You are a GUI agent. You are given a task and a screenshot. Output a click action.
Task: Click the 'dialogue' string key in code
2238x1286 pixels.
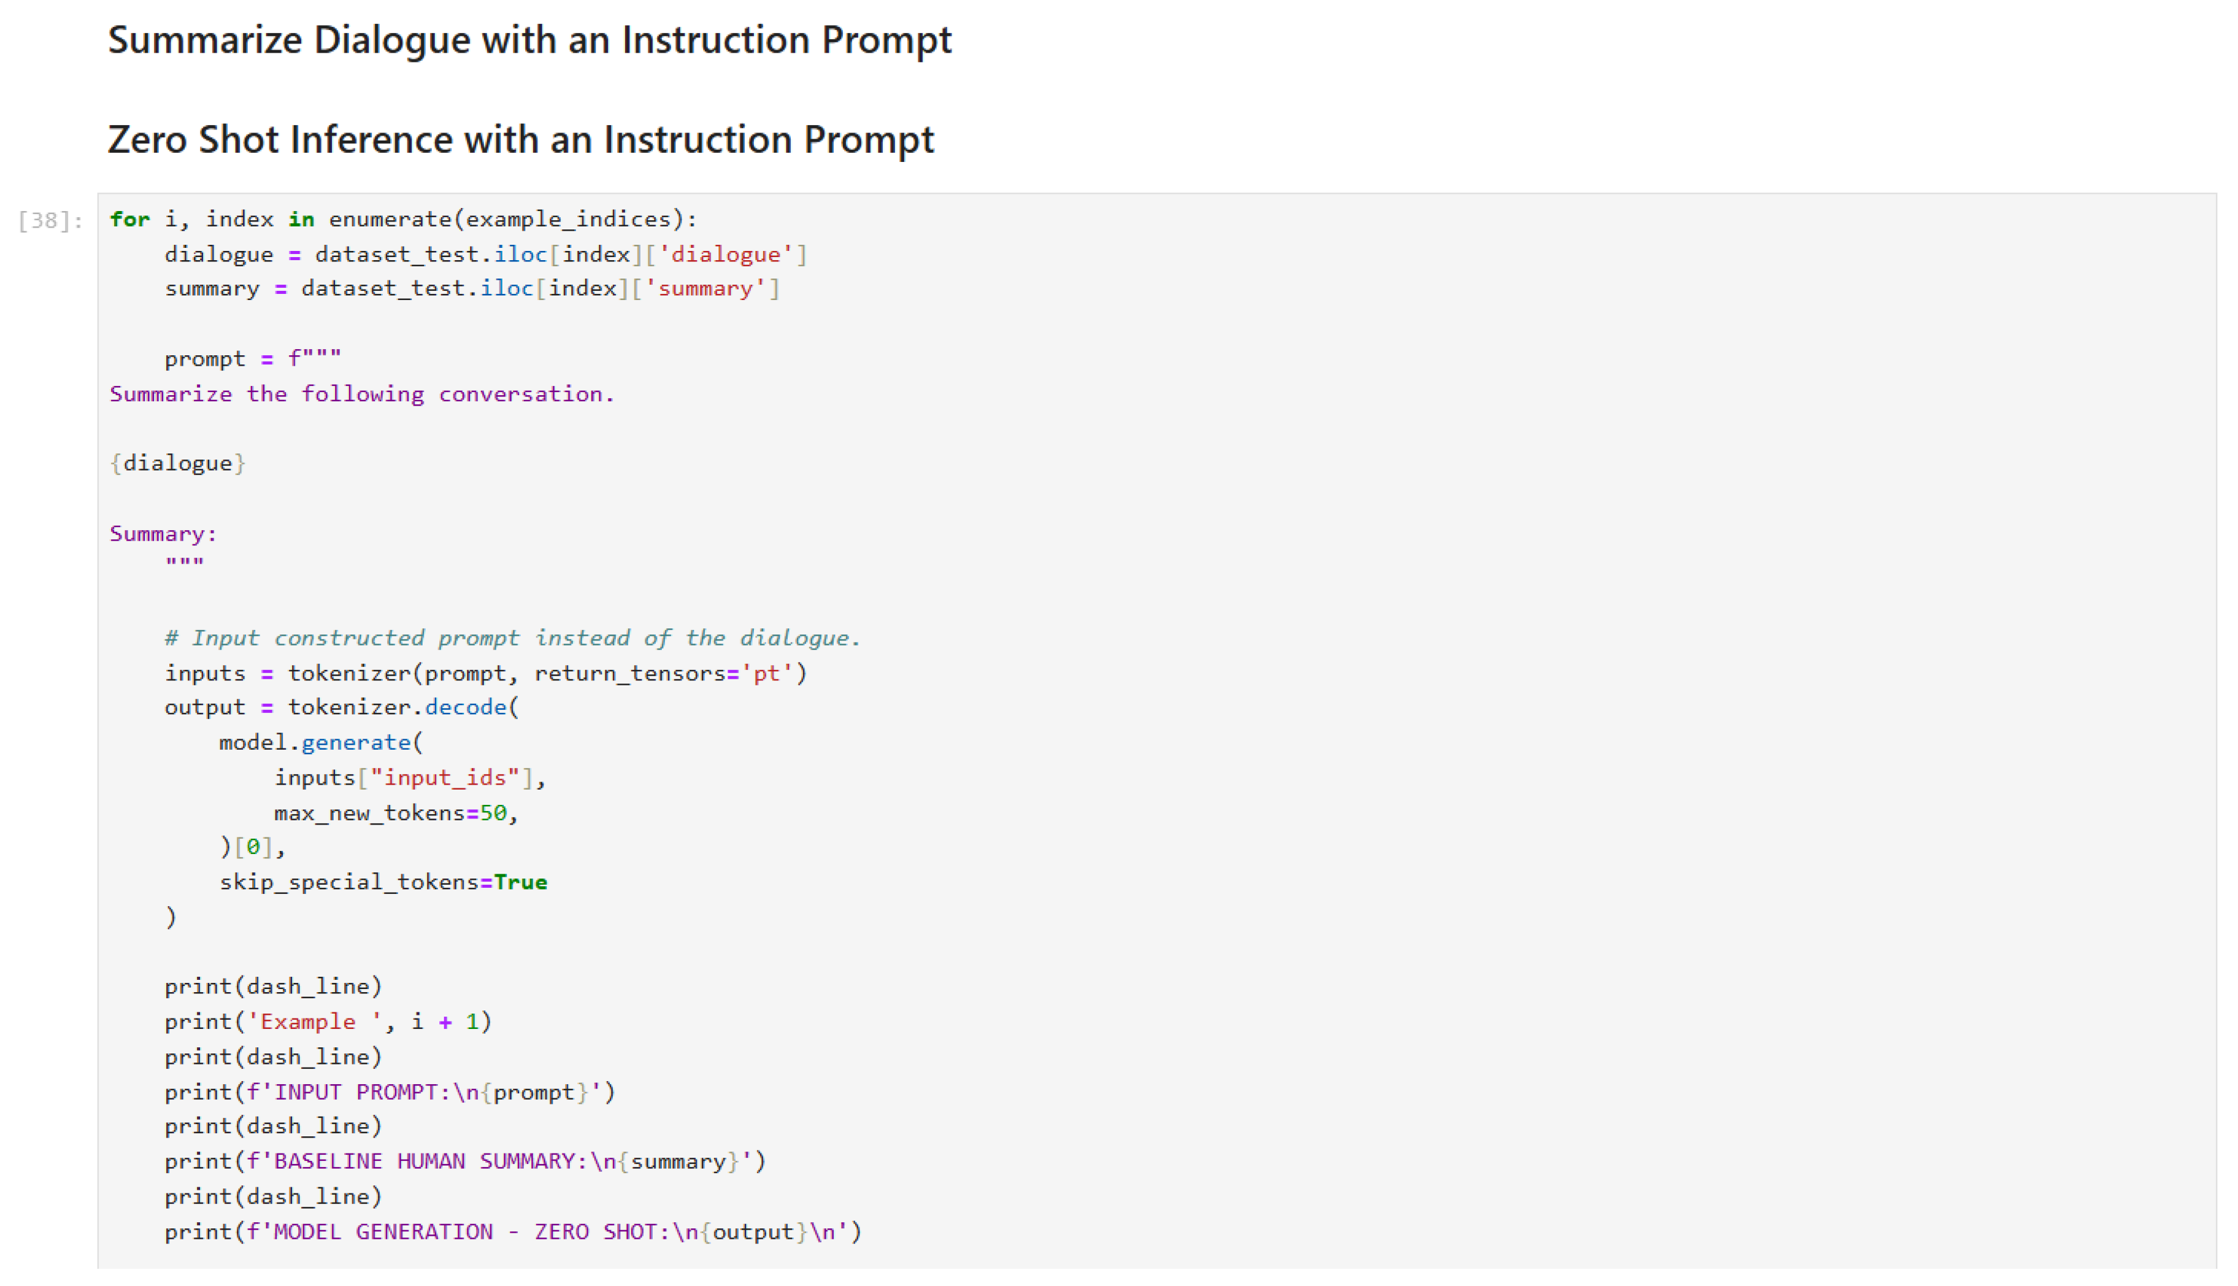725,255
